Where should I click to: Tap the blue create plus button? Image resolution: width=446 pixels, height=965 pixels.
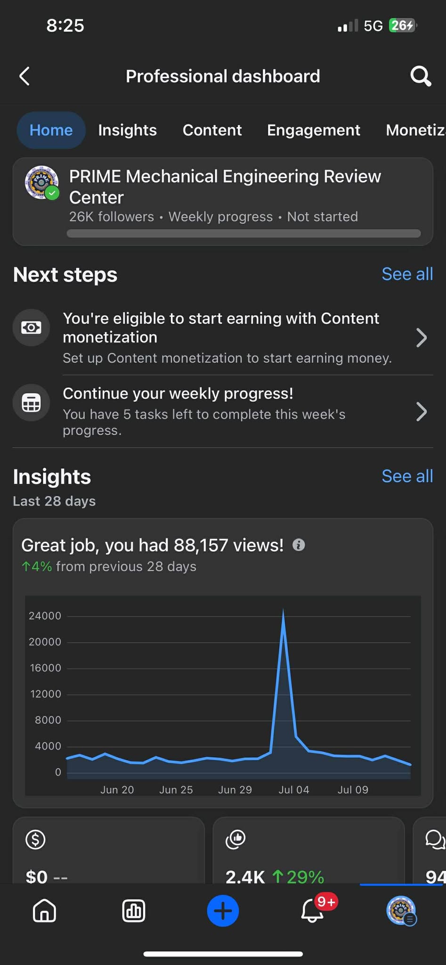point(223,910)
